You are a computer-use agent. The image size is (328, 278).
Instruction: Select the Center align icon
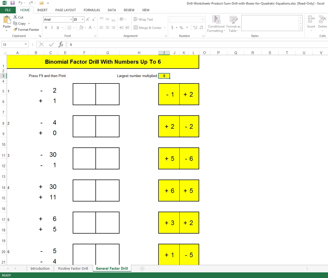click(x=107, y=28)
